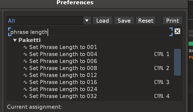The width and height of the screenshot is (193, 112).
Task: Select Set Phrase Length to 004
Action: (63, 54)
